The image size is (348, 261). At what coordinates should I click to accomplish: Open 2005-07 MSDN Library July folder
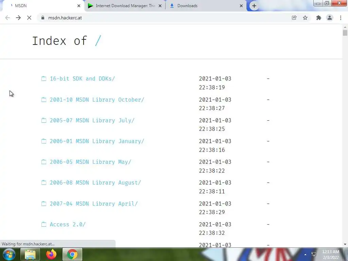pos(92,120)
